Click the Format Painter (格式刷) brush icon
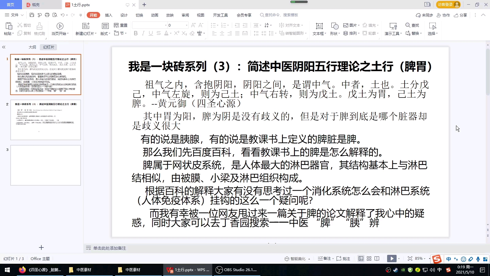Screen dimensions: 490x276 click(x=40, y=26)
